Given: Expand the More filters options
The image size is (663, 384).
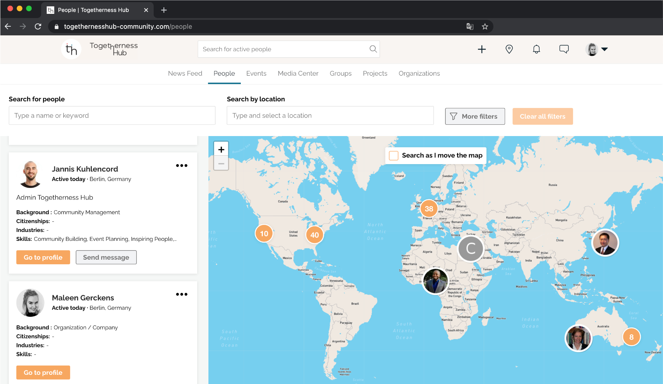Looking at the screenshot, I should tap(475, 117).
